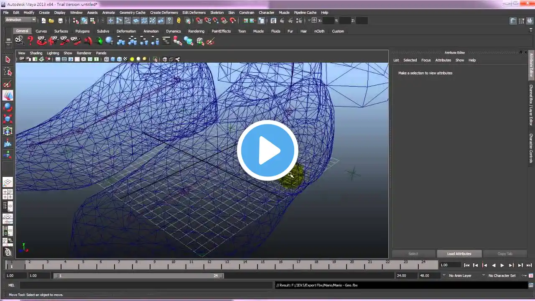Open the Skeleton menu

click(217, 13)
